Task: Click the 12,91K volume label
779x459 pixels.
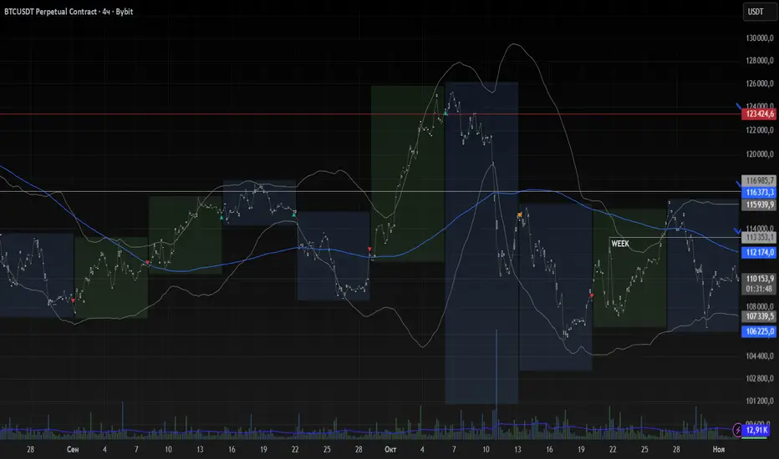Action: [x=757, y=430]
